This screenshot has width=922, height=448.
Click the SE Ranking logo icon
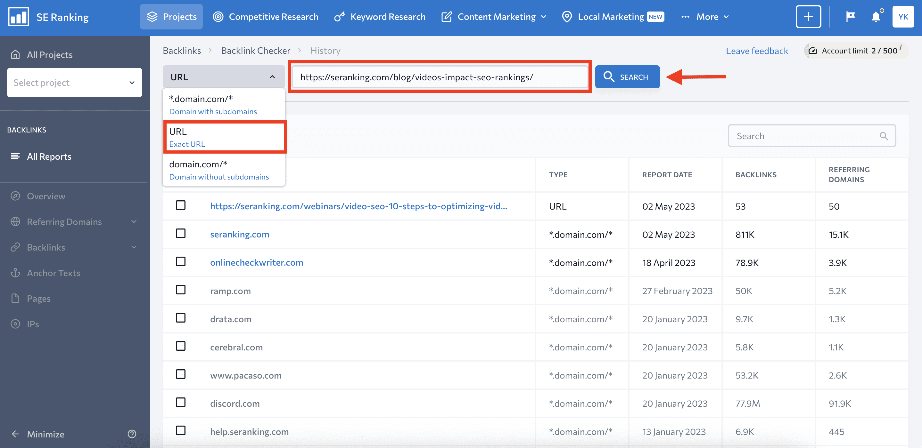pos(16,16)
